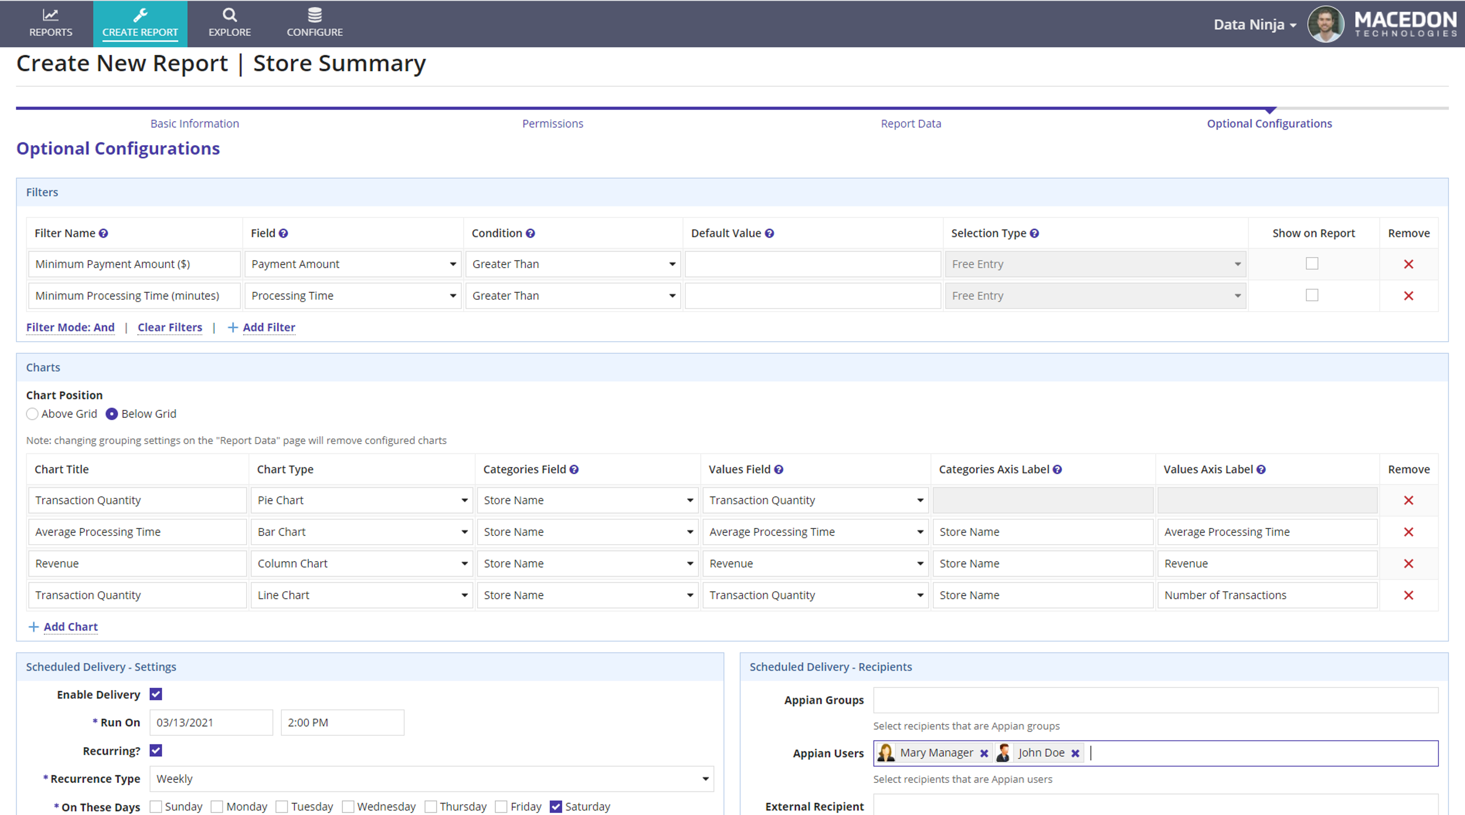This screenshot has height=815, width=1465.
Task: Open the Payment Amount field dropdown
Action: 353,264
